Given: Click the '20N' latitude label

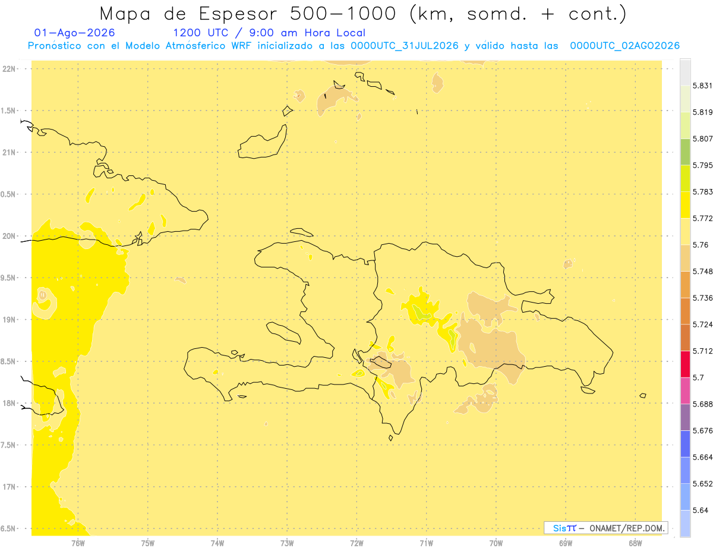Looking at the screenshot, I should pyautogui.click(x=9, y=236).
